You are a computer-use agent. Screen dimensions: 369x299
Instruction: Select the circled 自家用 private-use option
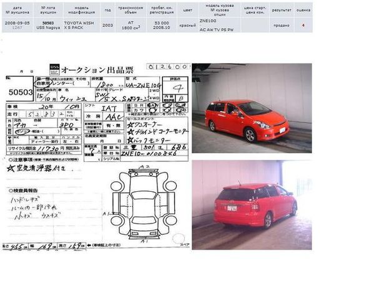click(x=42, y=83)
